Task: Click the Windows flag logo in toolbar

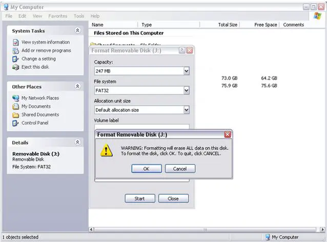Action: (x=317, y=16)
